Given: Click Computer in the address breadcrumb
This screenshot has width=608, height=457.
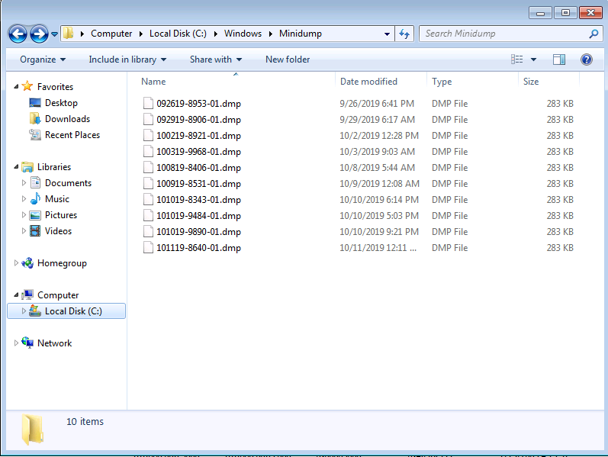Looking at the screenshot, I should coord(111,34).
